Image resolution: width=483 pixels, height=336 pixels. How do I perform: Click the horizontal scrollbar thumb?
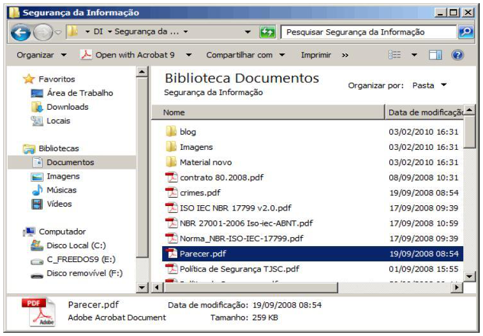[251, 288]
